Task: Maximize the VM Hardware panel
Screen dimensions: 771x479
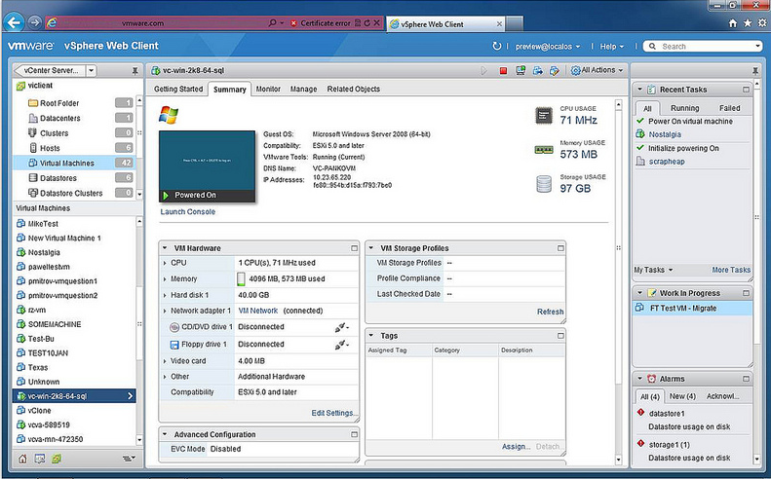Action: [354, 248]
